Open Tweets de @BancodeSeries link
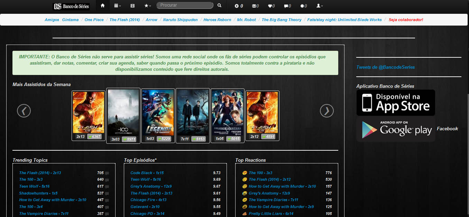 [x=385, y=67]
